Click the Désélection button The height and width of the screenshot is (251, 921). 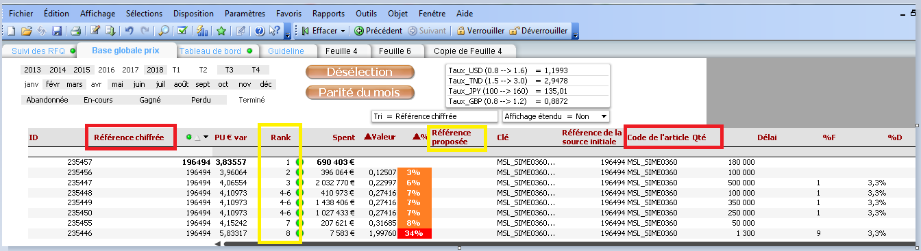360,72
